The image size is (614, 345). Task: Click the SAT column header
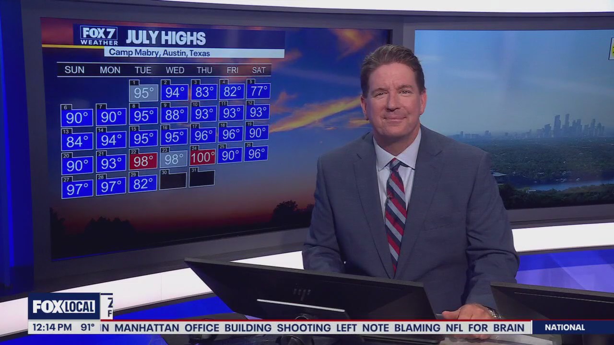pos(259,70)
